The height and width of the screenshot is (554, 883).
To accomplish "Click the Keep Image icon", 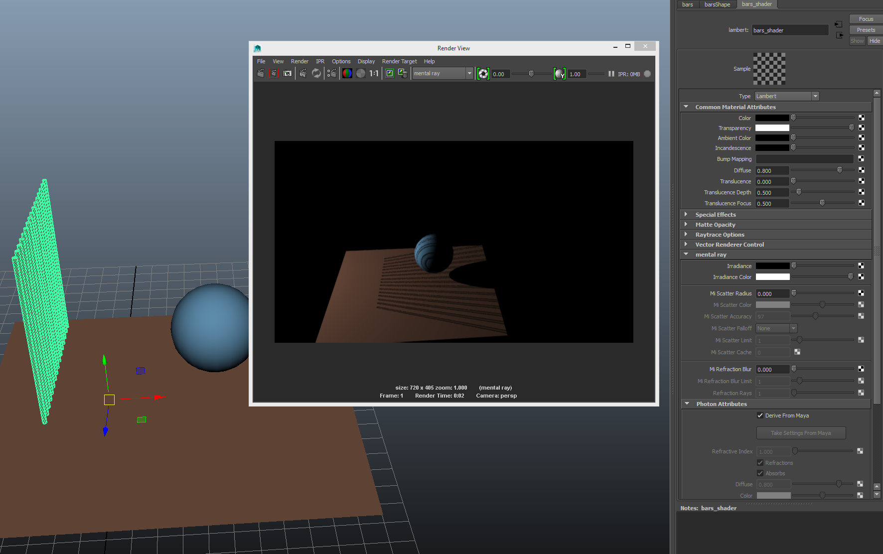I will 390,73.
